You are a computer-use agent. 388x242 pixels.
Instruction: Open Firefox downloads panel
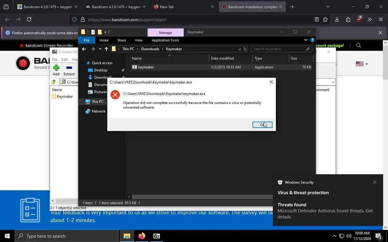[x=337, y=19]
